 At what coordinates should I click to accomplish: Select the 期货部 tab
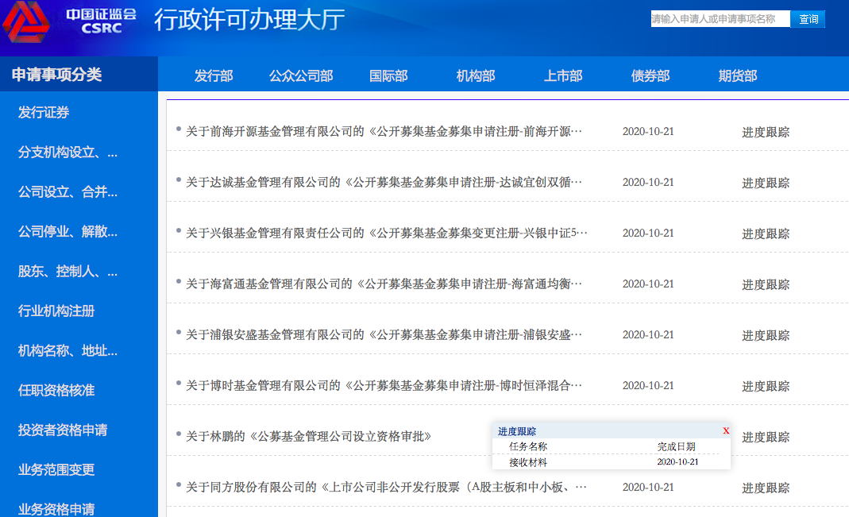tap(738, 75)
